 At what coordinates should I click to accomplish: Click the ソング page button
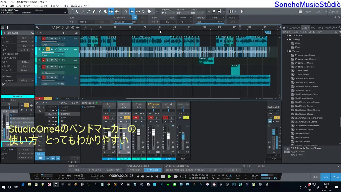tap(319, 12)
